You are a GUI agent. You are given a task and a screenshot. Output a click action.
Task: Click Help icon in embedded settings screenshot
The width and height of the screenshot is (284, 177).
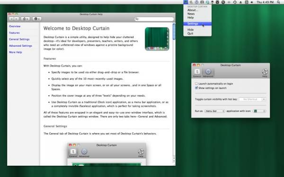point(141,153)
